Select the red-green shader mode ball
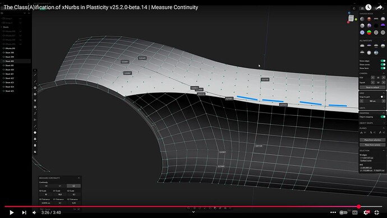This screenshot has width=387, height=218. point(369,33)
